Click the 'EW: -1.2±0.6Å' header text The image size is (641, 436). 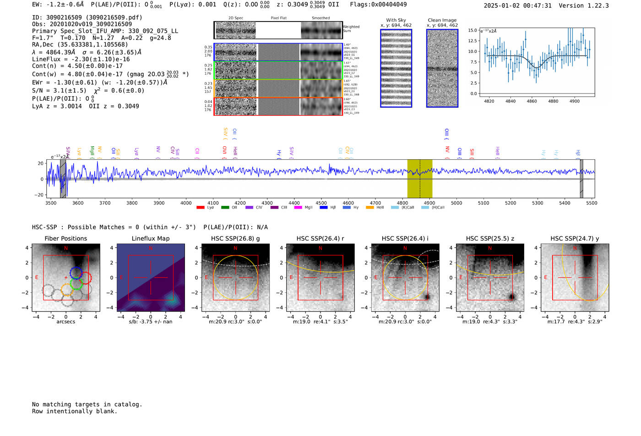click(x=58, y=4)
